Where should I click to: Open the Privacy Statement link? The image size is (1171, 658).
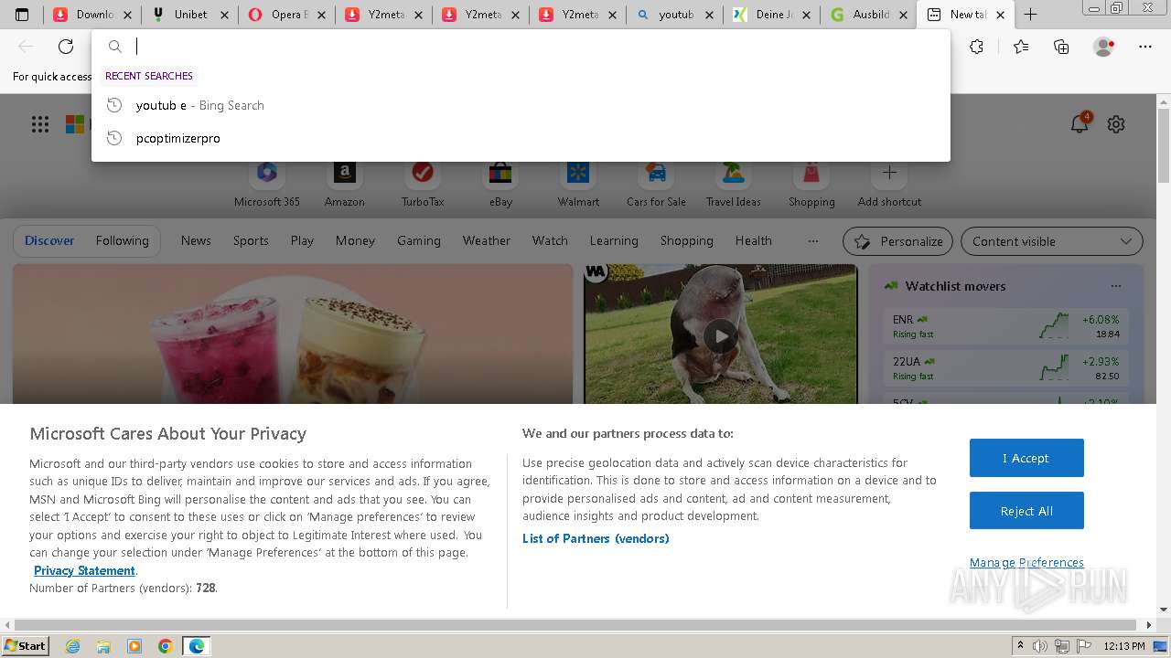click(x=84, y=570)
